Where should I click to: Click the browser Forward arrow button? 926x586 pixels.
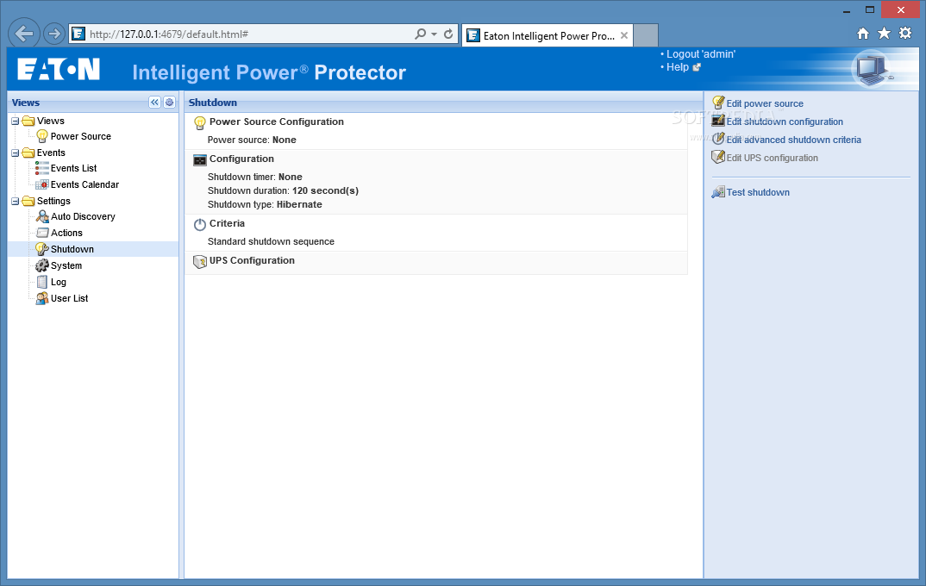pyautogui.click(x=54, y=34)
